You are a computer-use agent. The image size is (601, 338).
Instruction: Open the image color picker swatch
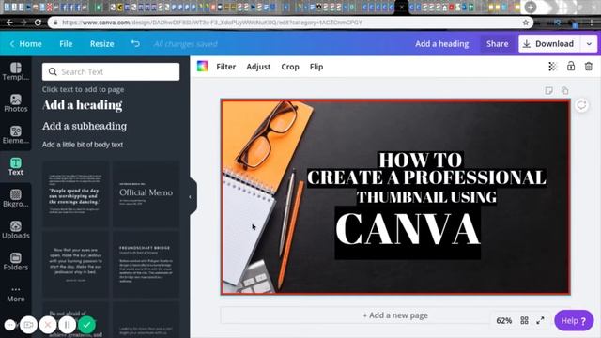coord(203,67)
